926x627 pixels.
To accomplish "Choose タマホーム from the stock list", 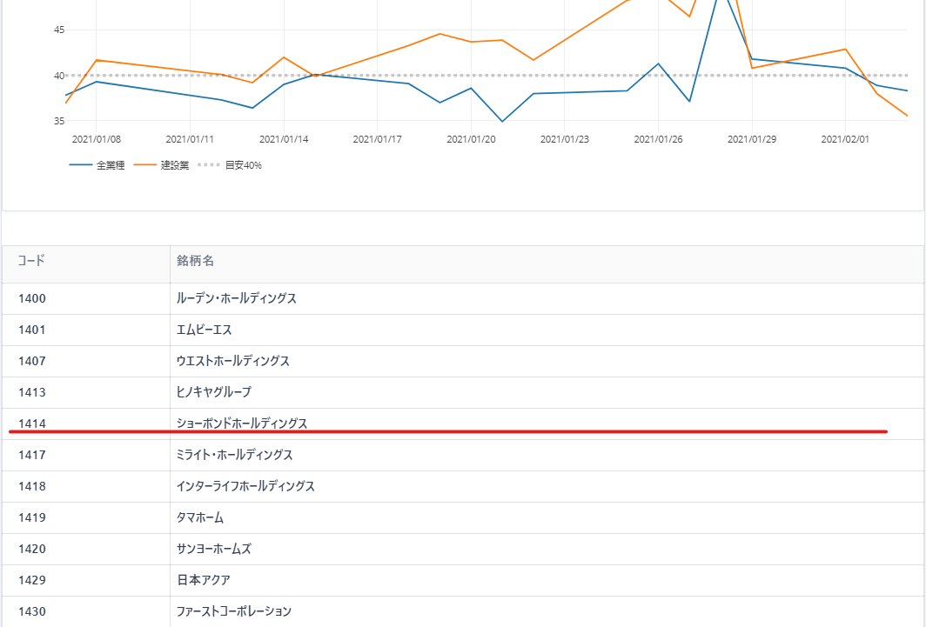I will 199,517.
